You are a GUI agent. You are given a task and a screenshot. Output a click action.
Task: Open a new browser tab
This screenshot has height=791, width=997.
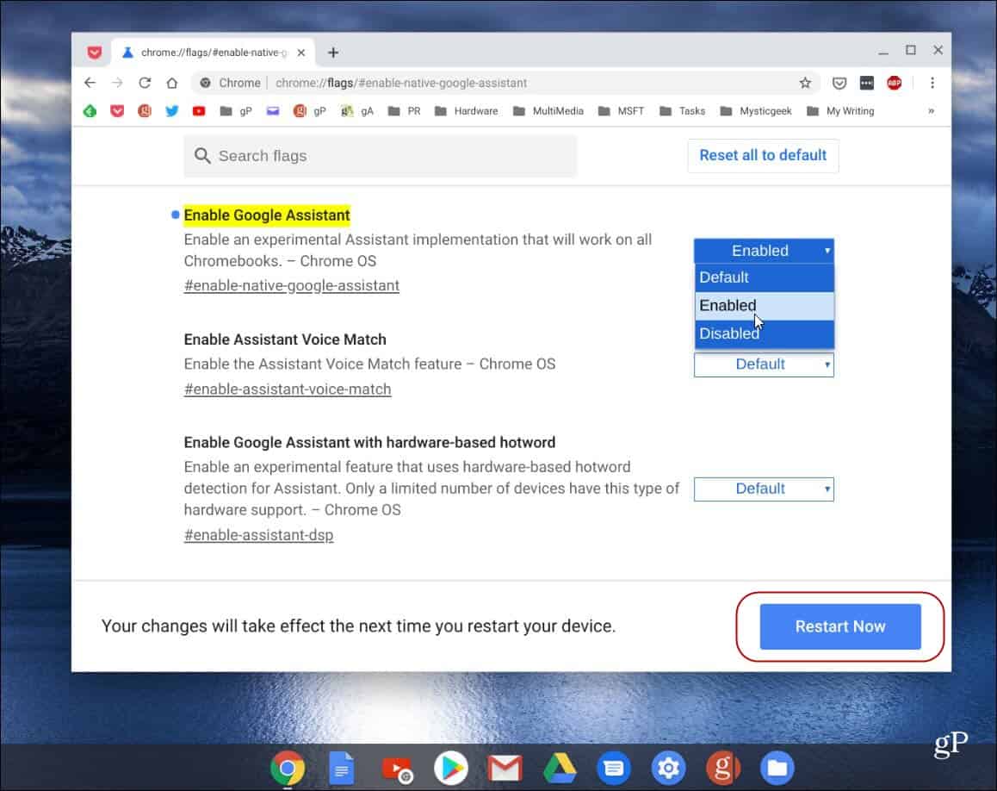click(x=333, y=53)
